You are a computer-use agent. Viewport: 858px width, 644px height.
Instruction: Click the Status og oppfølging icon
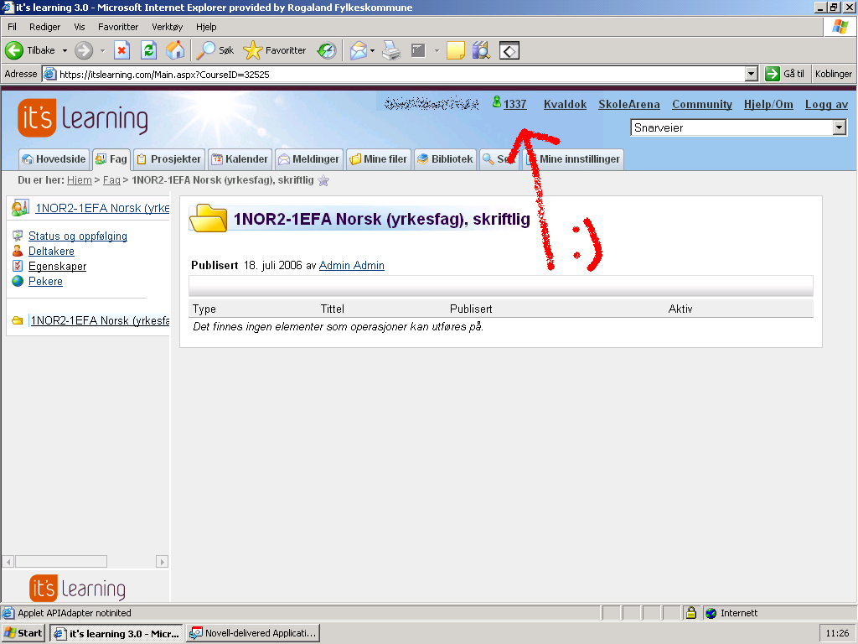[18, 236]
